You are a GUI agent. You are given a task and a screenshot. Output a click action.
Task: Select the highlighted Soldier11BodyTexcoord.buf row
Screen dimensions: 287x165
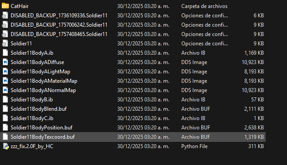(x=133, y=137)
